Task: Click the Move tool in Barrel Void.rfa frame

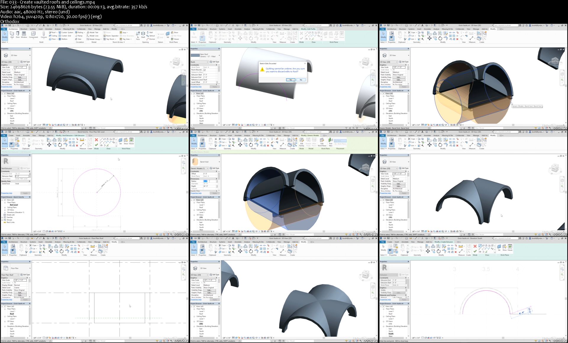Action: tap(49, 145)
